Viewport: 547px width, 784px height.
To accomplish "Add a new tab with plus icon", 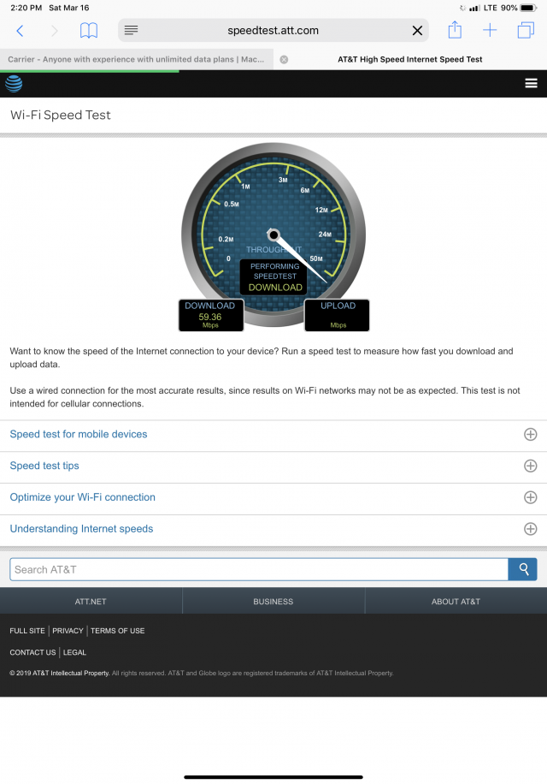I will point(490,31).
